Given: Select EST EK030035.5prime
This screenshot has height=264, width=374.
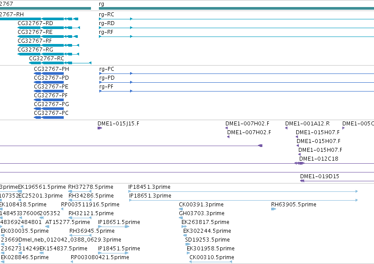Looking at the screenshot, I should tap(3, 235).
